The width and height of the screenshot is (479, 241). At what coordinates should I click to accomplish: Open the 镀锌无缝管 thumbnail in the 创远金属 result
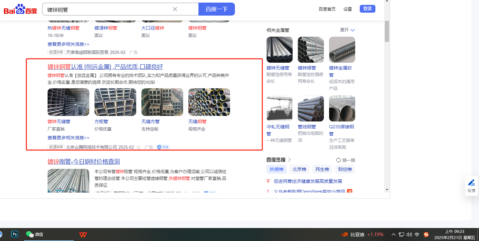coord(68,102)
